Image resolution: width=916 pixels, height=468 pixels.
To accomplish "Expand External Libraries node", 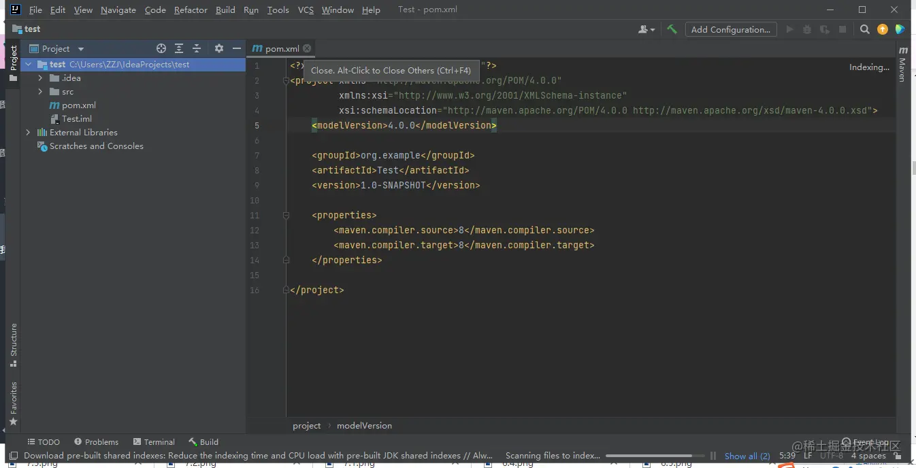I will [x=28, y=133].
